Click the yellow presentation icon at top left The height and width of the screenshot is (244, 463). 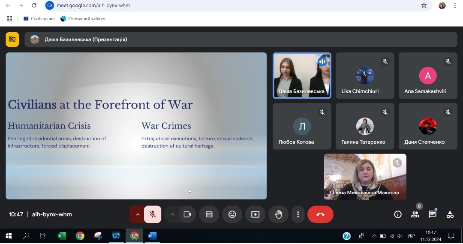pos(12,39)
